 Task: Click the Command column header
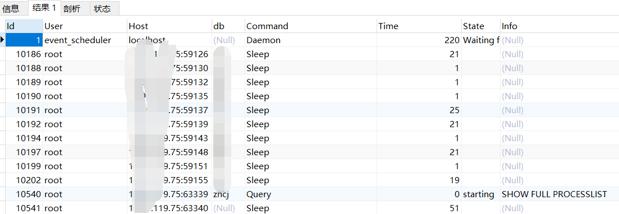click(311, 26)
